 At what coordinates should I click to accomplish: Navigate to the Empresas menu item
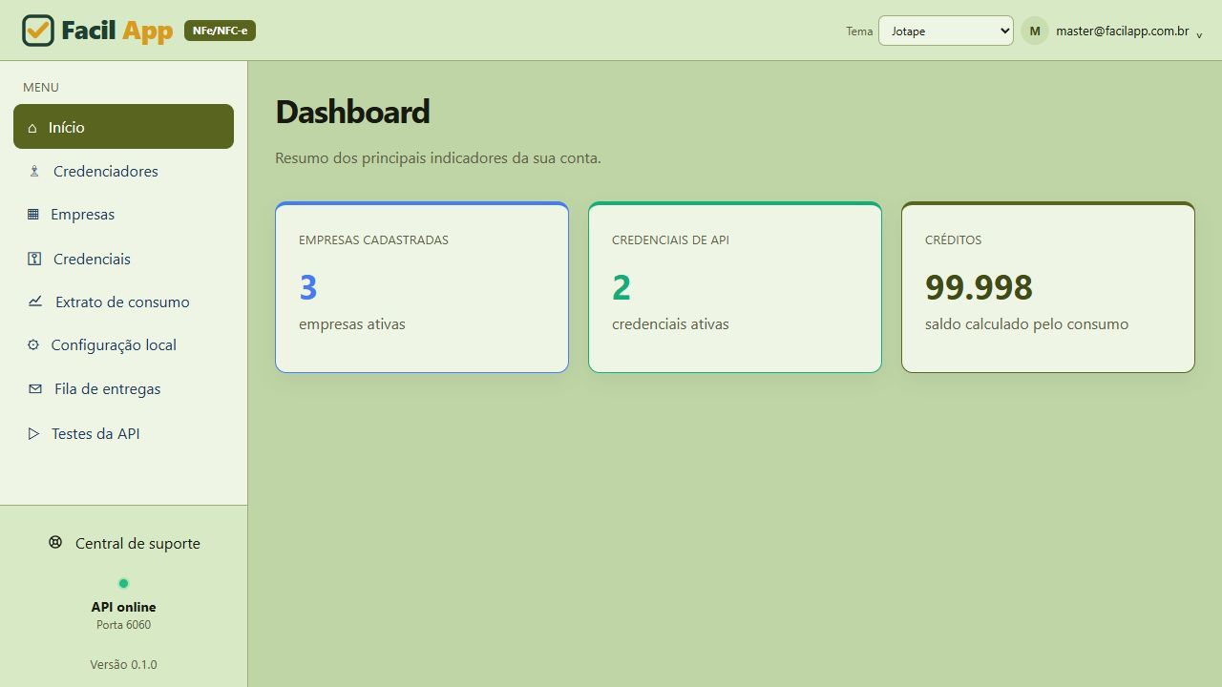click(x=123, y=215)
